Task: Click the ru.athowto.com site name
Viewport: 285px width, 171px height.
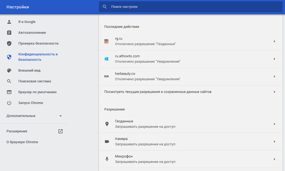Action: [128, 56]
